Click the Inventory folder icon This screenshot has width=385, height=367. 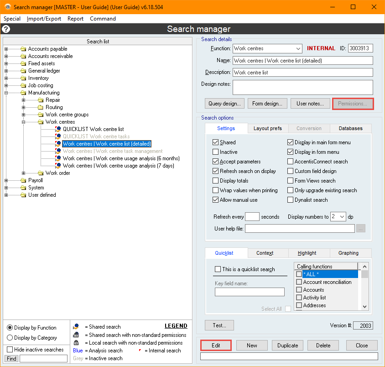click(x=23, y=78)
